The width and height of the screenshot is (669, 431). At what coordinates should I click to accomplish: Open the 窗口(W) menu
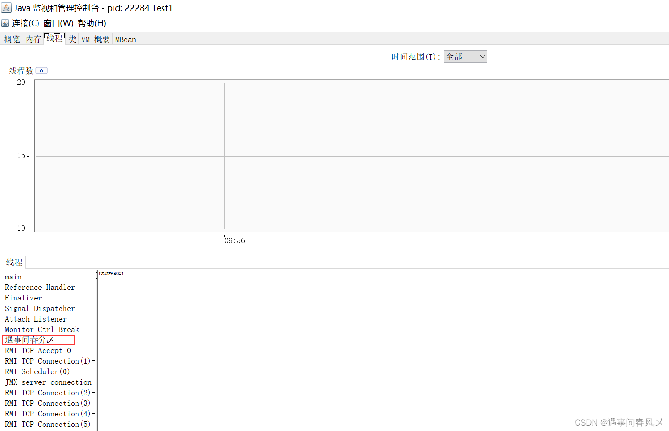58,23
